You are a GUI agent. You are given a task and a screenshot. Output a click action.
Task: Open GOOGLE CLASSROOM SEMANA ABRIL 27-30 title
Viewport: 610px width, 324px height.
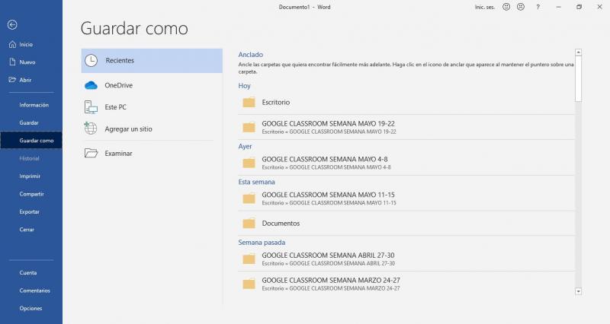point(328,256)
